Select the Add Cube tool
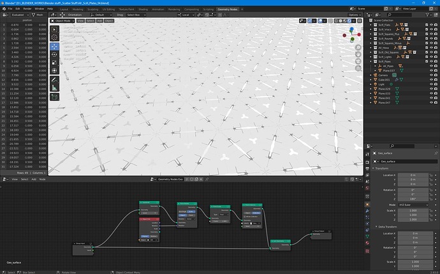Screen dimensions: 440x274 pos(54,97)
